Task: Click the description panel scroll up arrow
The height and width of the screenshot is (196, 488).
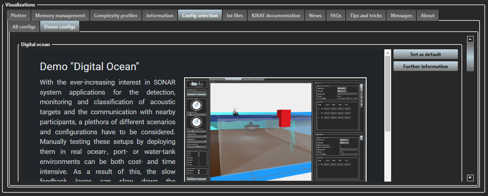Action: [x=388, y=53]
